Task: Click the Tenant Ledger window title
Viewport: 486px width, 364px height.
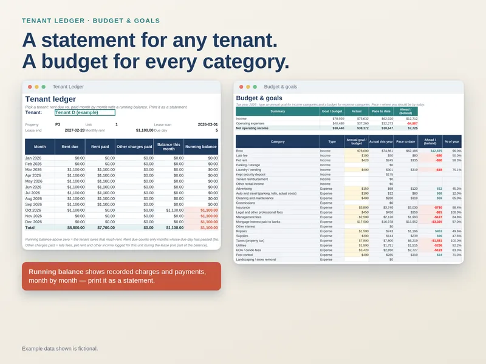Action: (68, 87)
